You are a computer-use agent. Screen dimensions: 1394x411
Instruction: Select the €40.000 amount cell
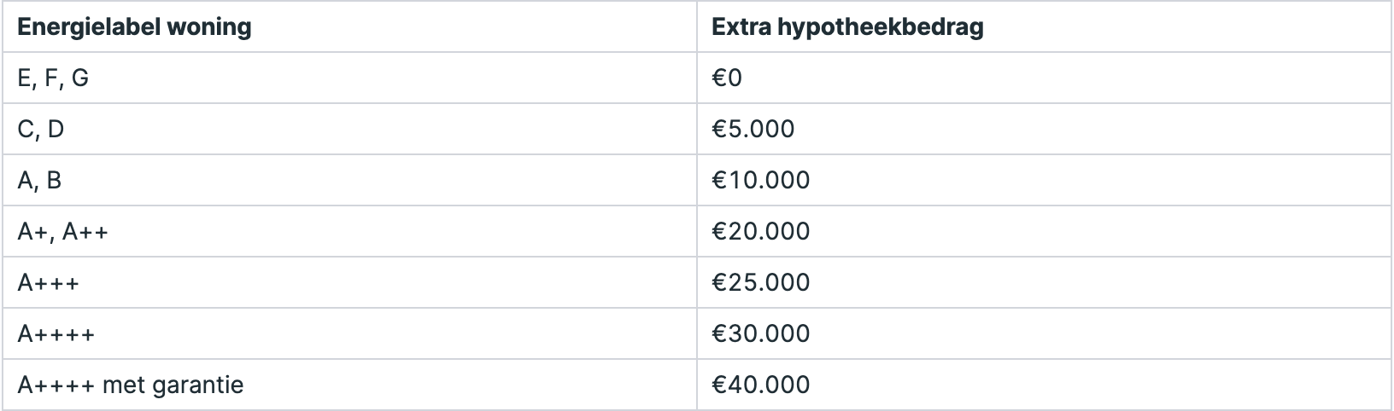[1045, 385]
